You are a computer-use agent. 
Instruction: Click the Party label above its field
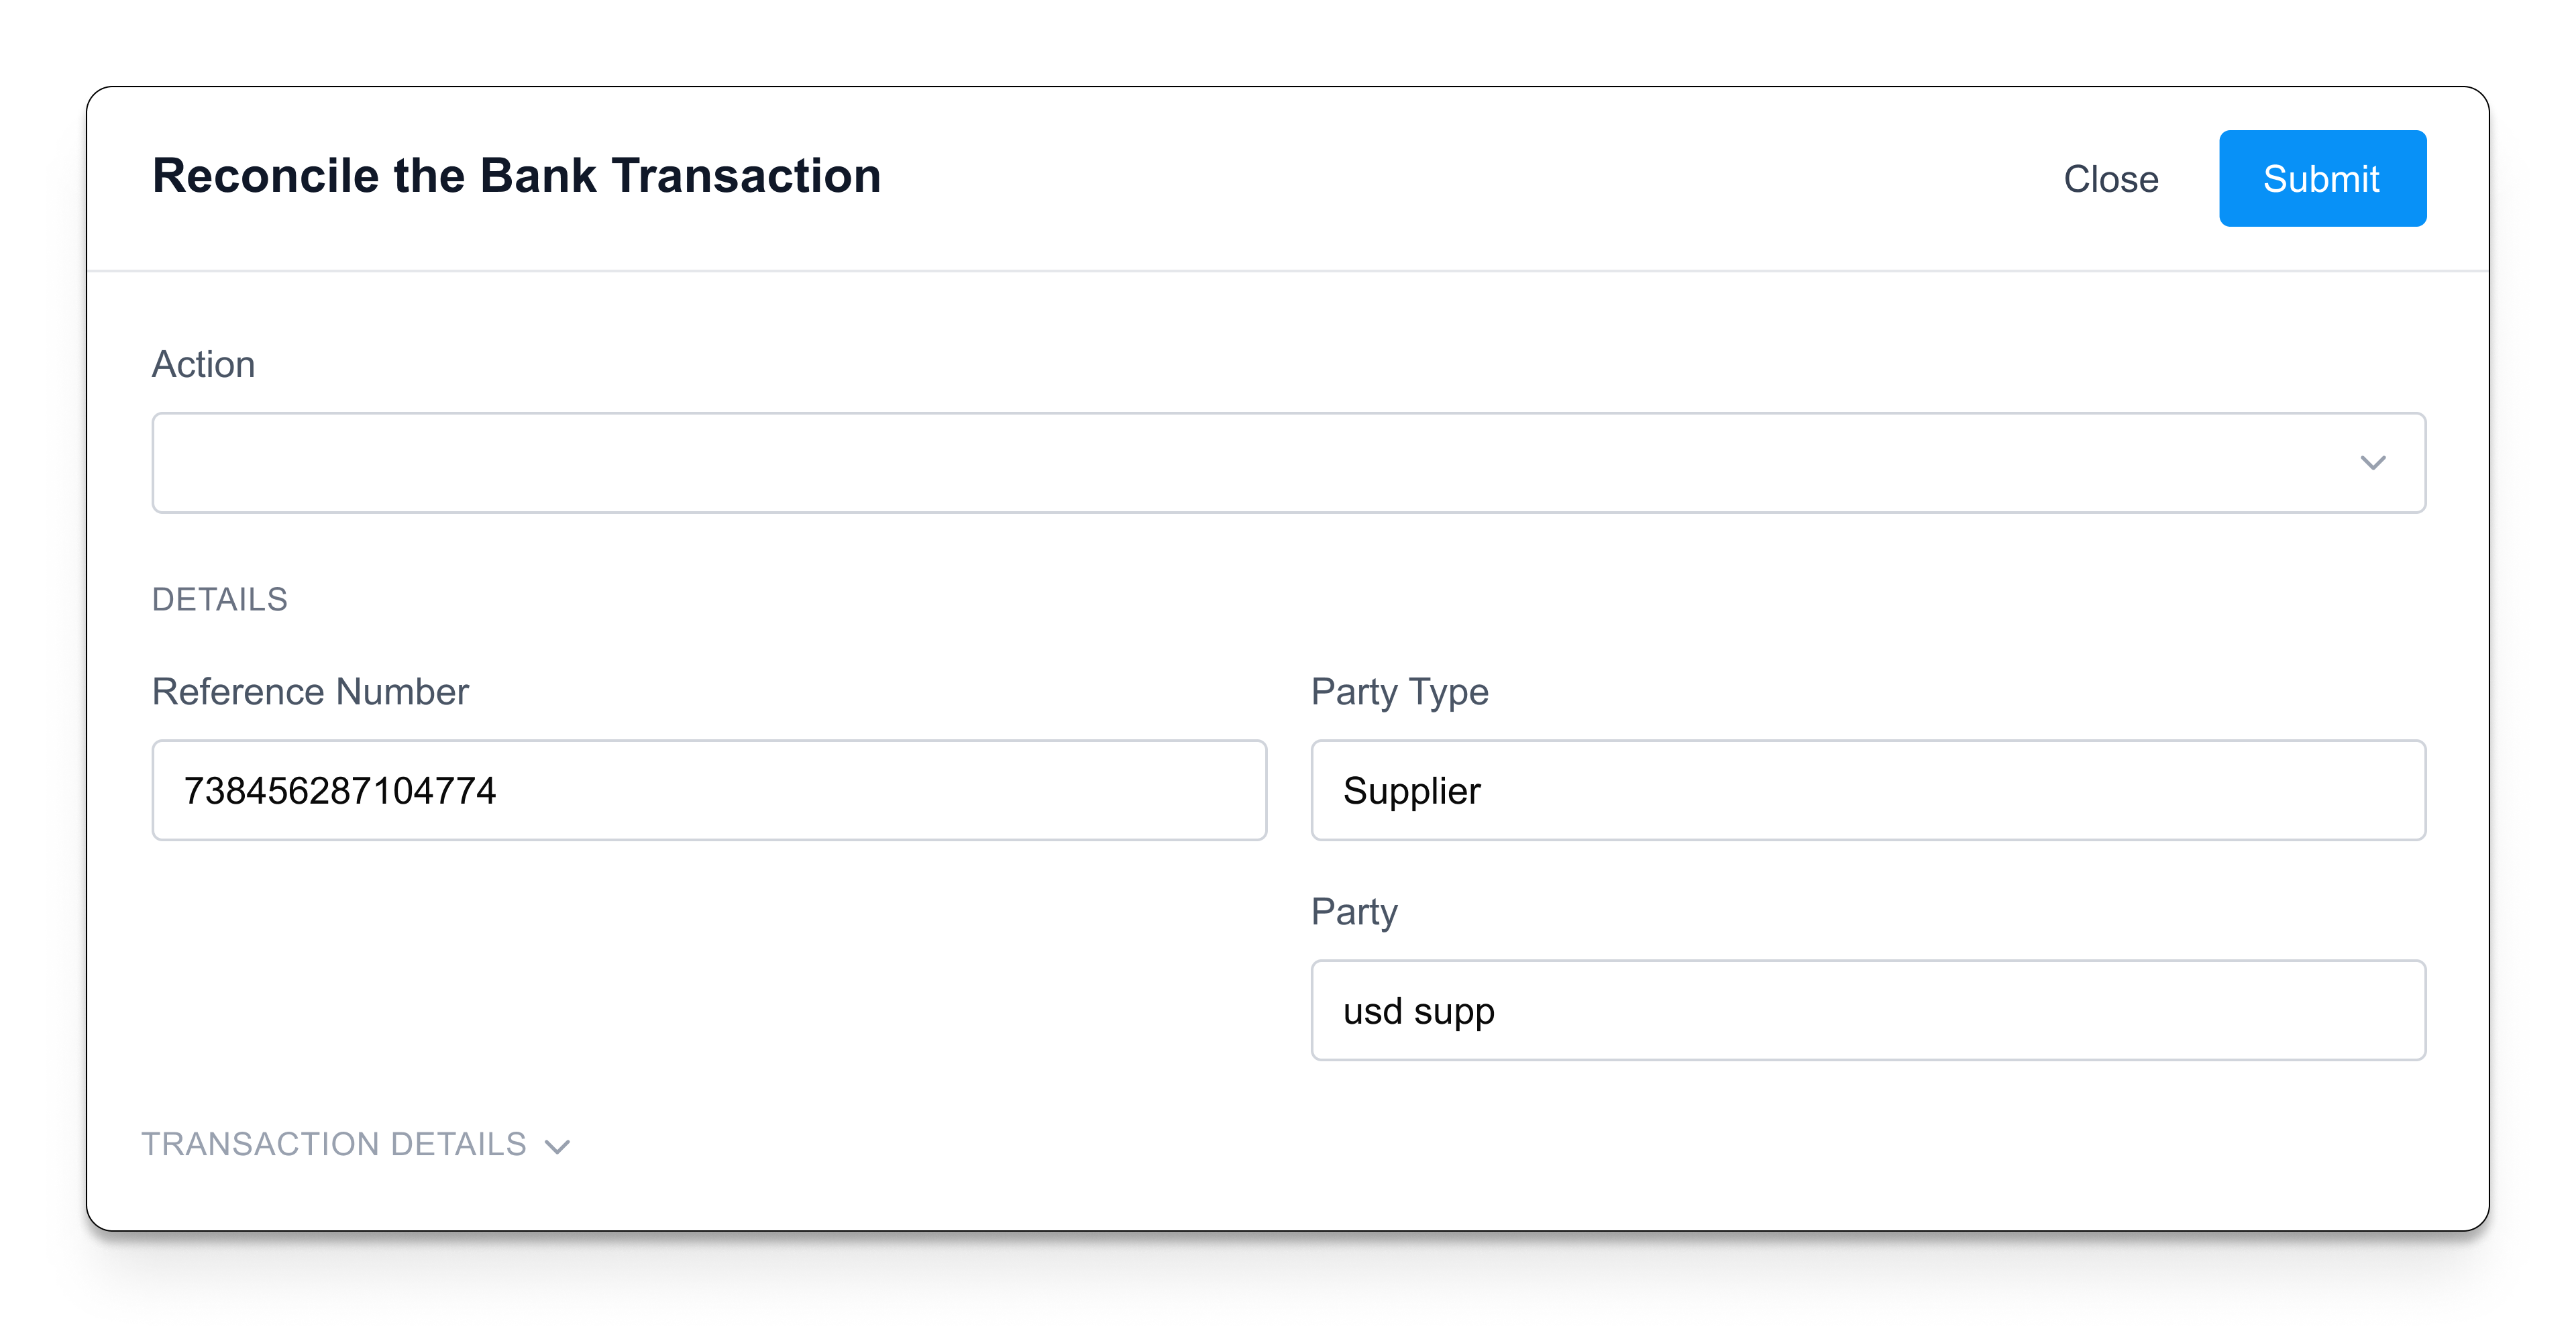[x=1355, y=911]
